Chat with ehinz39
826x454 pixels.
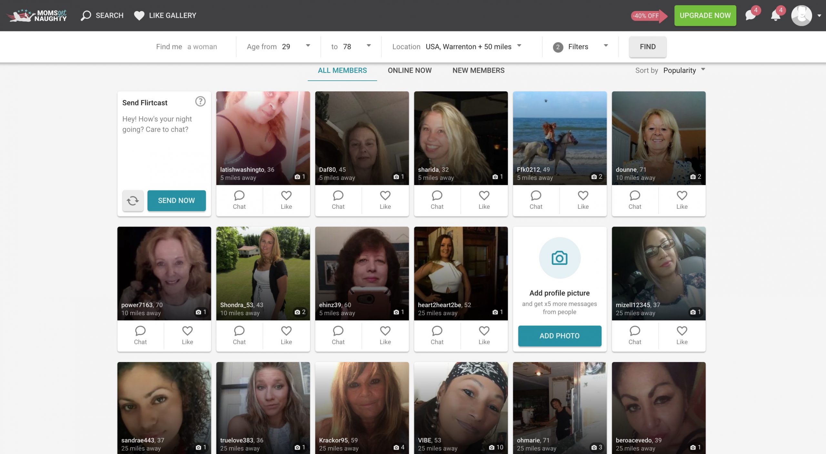coord(338,336)
